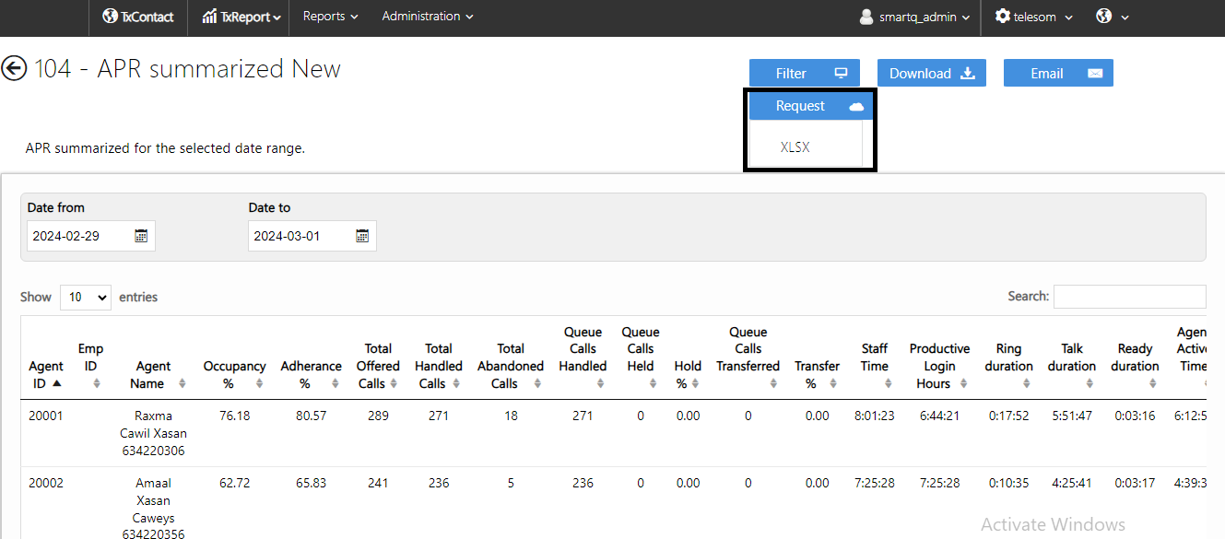
Task: Sort by the Ready duration column
Action: click(x=1135, y=367)
